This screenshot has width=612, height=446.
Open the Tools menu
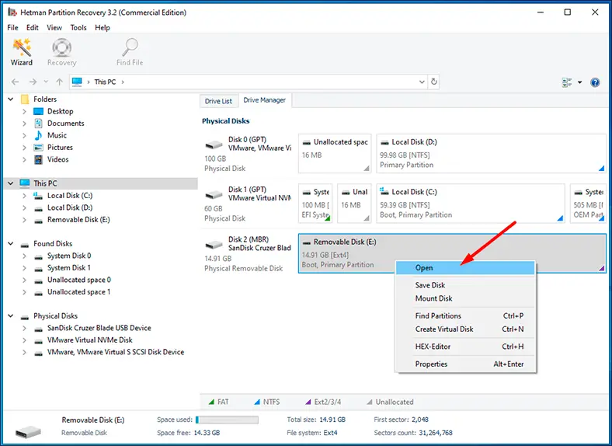pos(78,28)
